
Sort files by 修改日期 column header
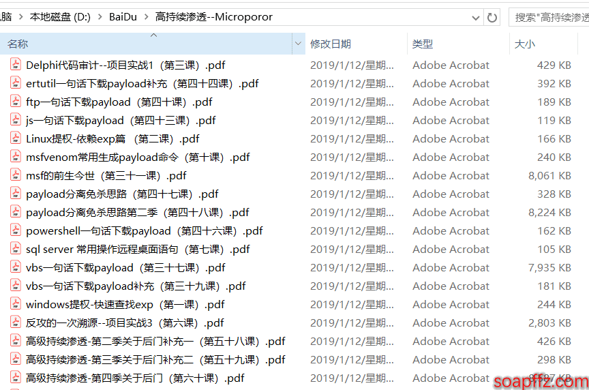[356, 44]
